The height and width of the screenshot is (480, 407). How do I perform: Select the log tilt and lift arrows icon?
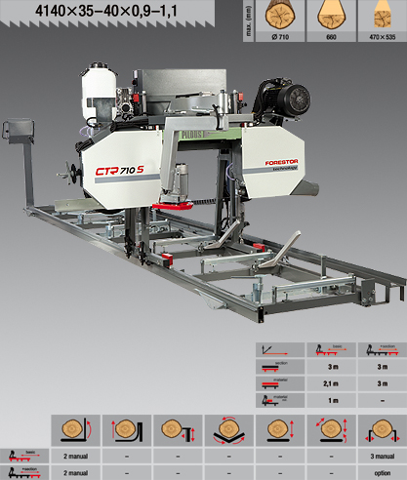[331, 430]
